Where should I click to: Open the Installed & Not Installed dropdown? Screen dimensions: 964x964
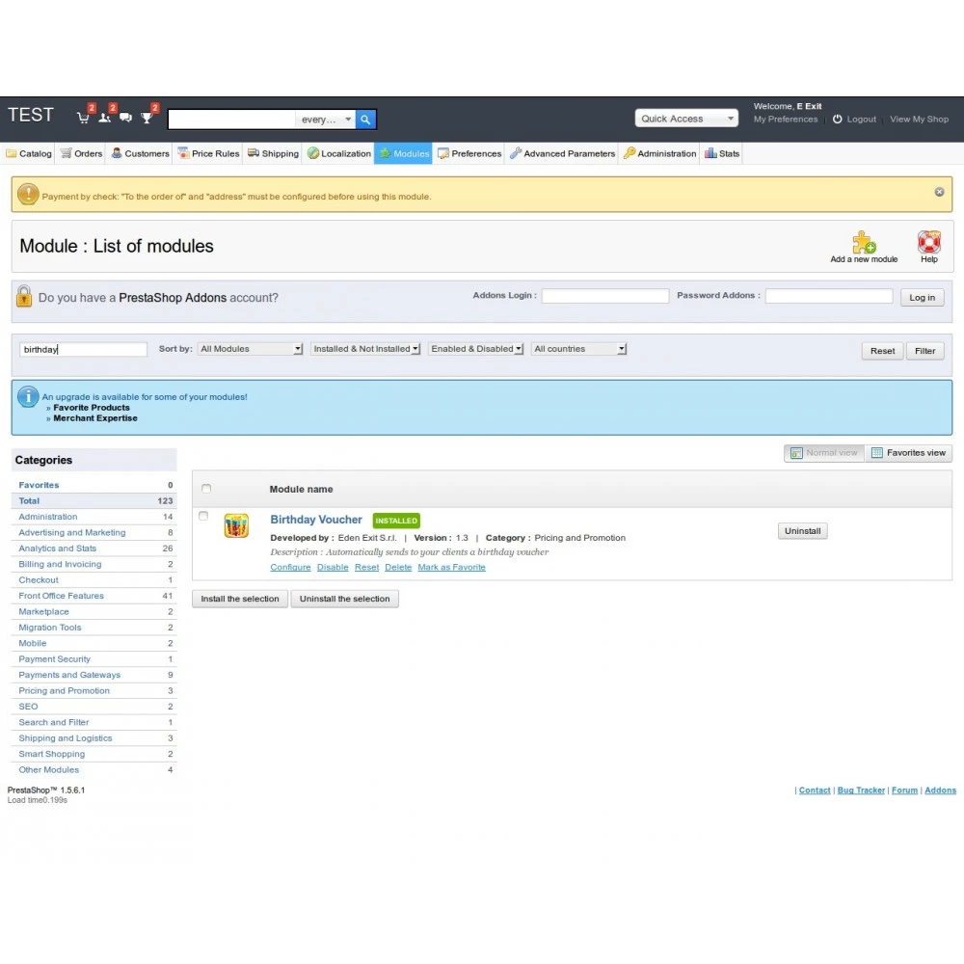tap(365, 349)
